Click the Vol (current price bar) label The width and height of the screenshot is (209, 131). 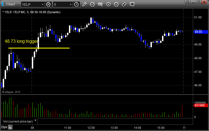tap(18, 122)
